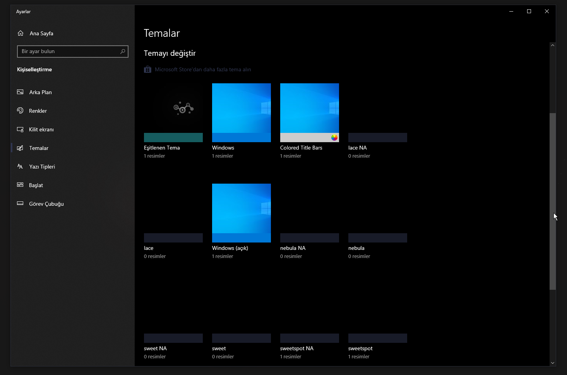Focus the Bir ayar bulun search field
The image size is (567, 375).
[x=73, y=52]
